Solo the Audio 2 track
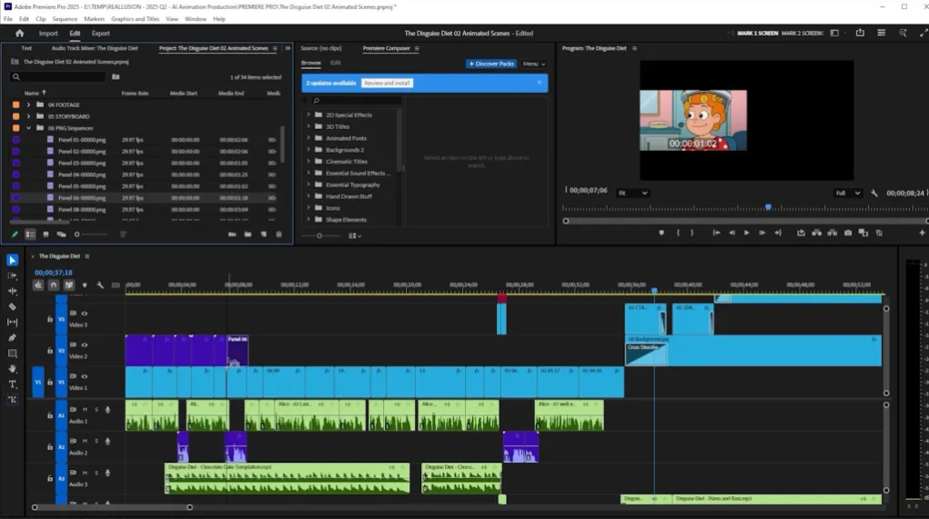This screenshot has height=519, width=929. (x=96, y=441)
